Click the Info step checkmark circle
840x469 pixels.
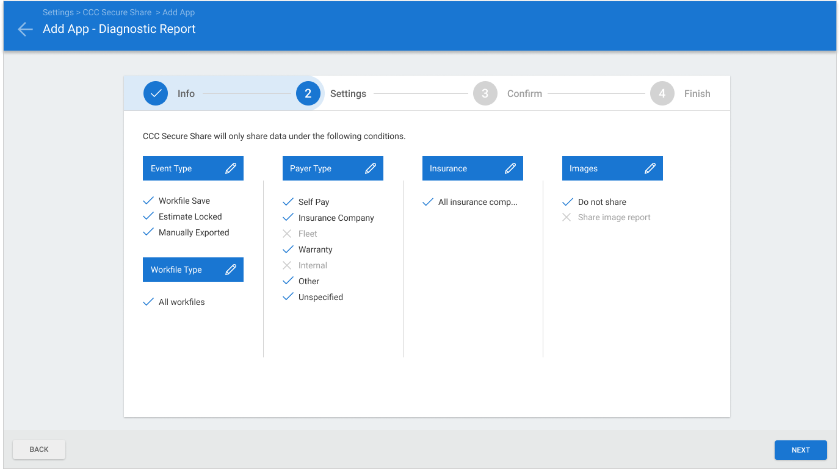156,93
